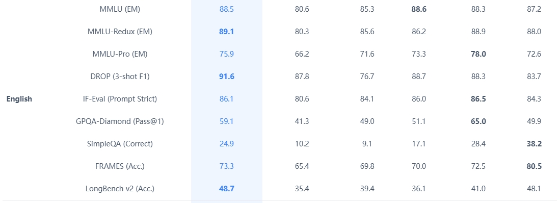Select GPQA-Diamond (Pass@1) benchmark label
Viewport: 560px width, 203px height.
tap(120, 121)
